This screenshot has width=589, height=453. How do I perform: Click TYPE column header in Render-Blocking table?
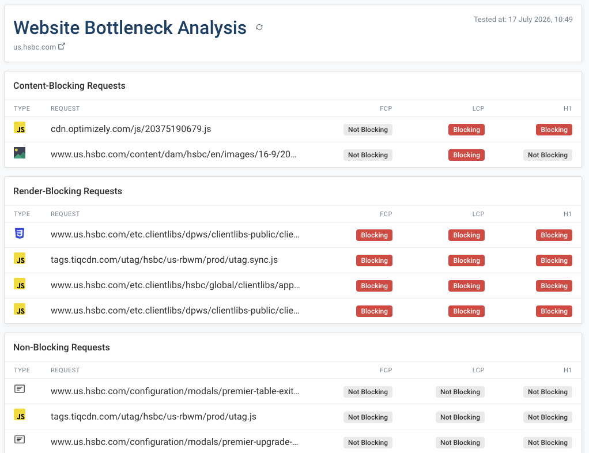[x=22, y=214]
